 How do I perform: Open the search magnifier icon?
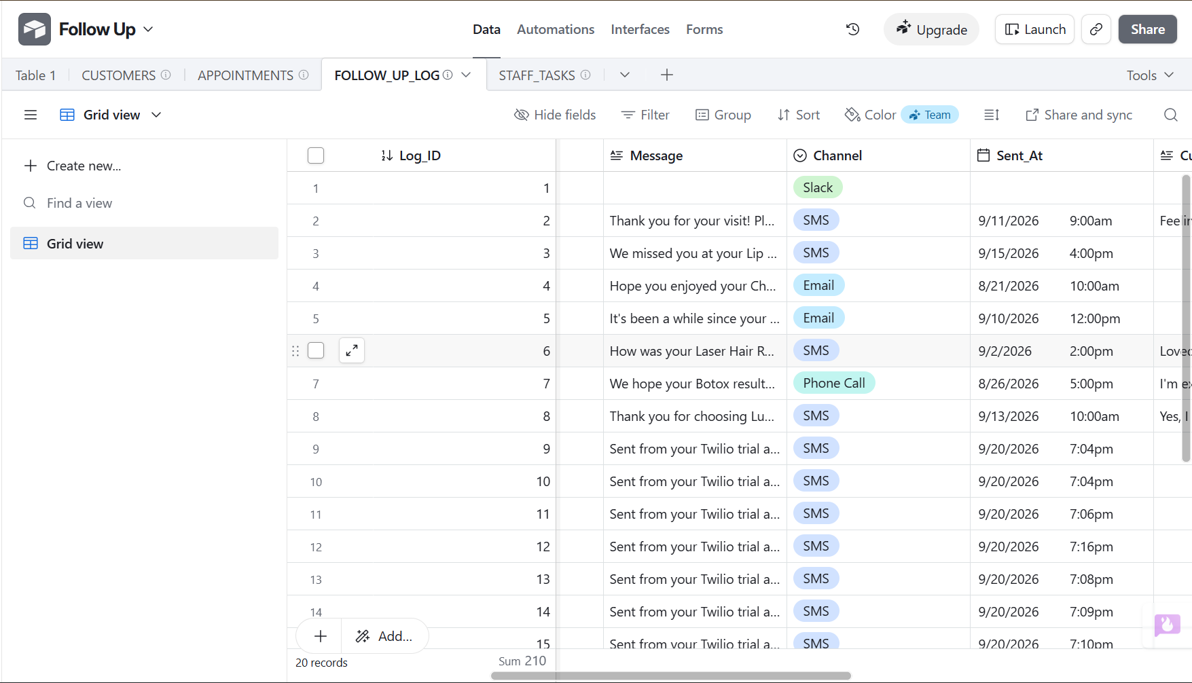pos(1170,115)
